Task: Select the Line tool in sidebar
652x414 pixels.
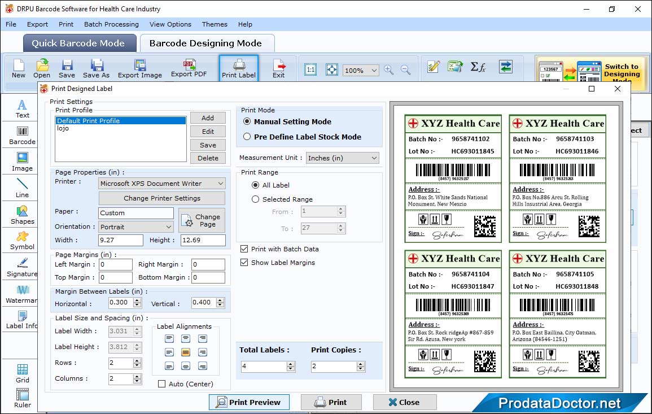Action: coord(23,188)
